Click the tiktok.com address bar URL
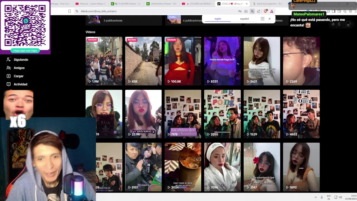The width and height of the screenshot is (357, 201). (99, 11)
